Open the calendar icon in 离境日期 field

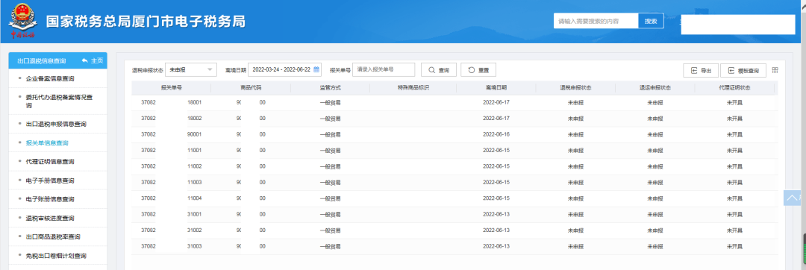click(x=316, y=69)
